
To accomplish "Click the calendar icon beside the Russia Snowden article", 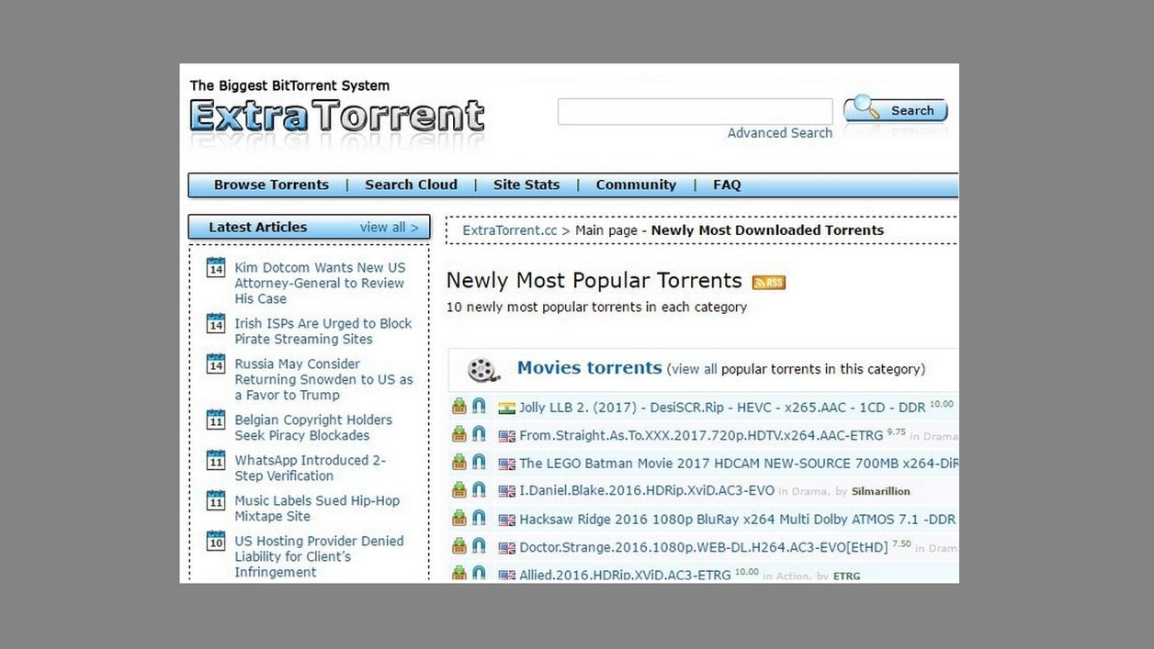I will pyautogui.click(x=216, y=364).
